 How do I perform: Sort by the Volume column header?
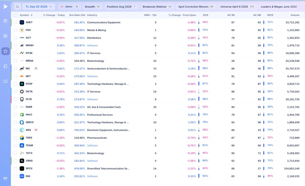coord(295,15)
